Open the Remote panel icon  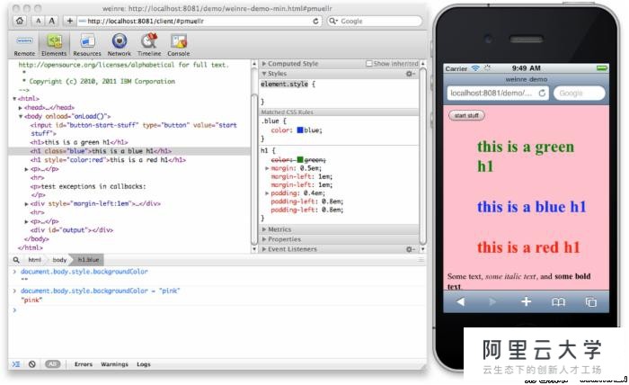pyautogui.click(x=24, y=45)
